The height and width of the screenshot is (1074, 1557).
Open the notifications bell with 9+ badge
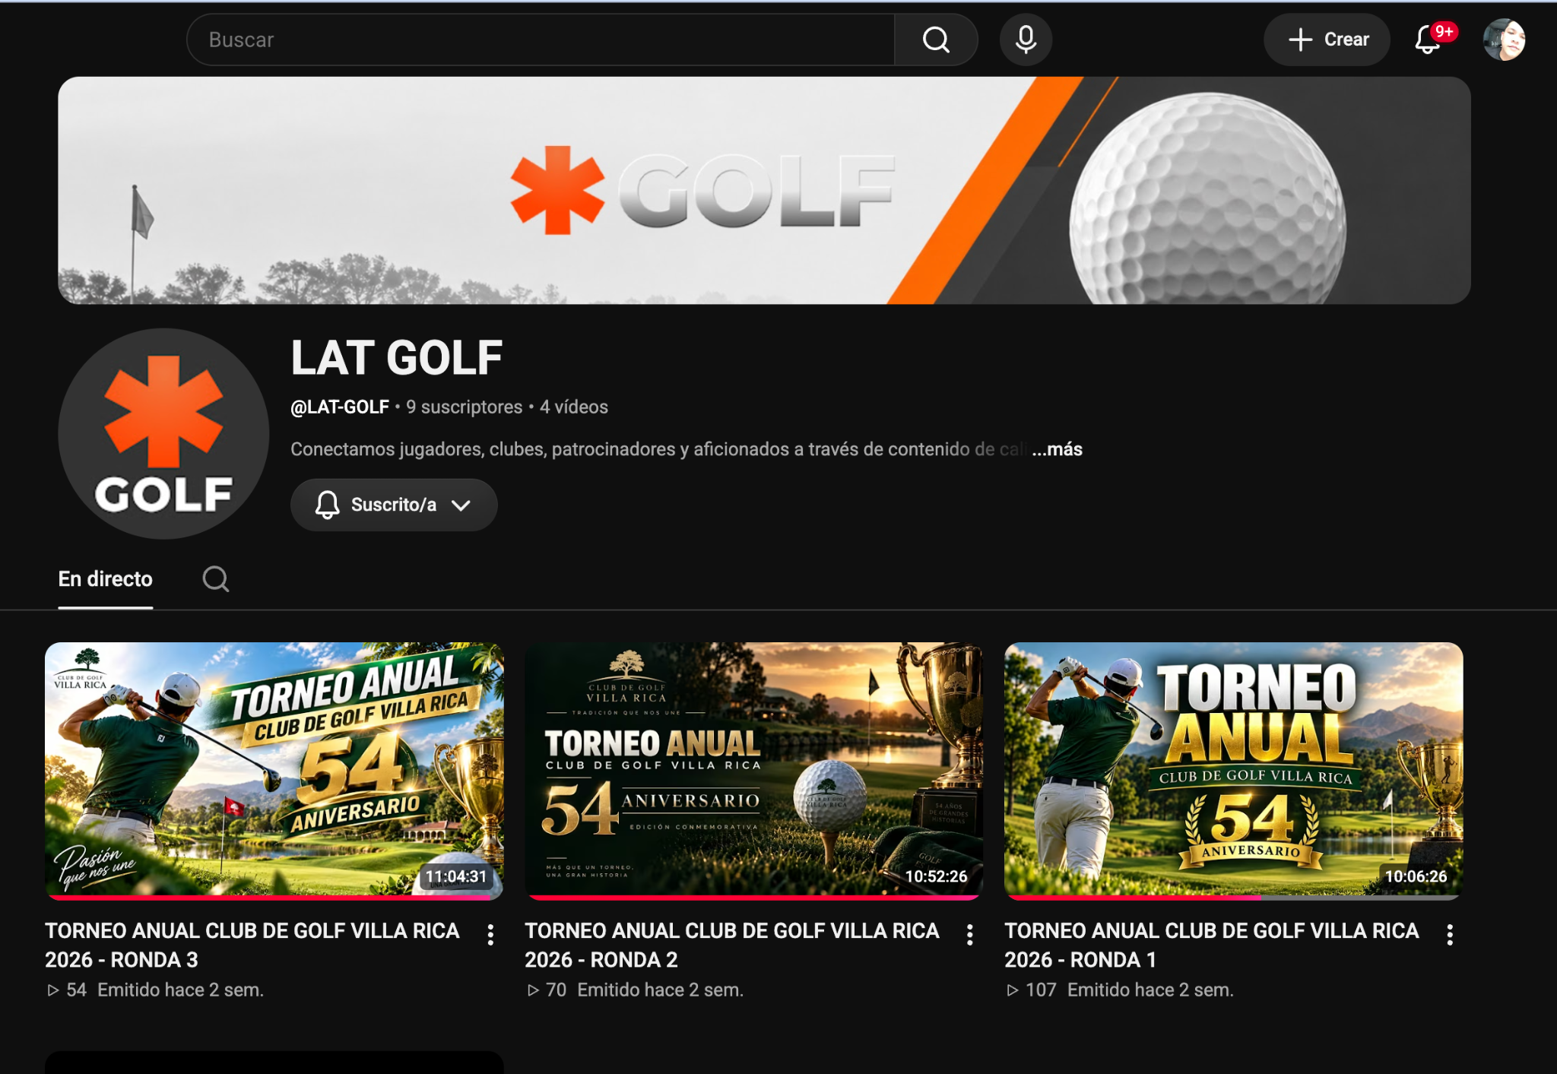pos(1432,40)
